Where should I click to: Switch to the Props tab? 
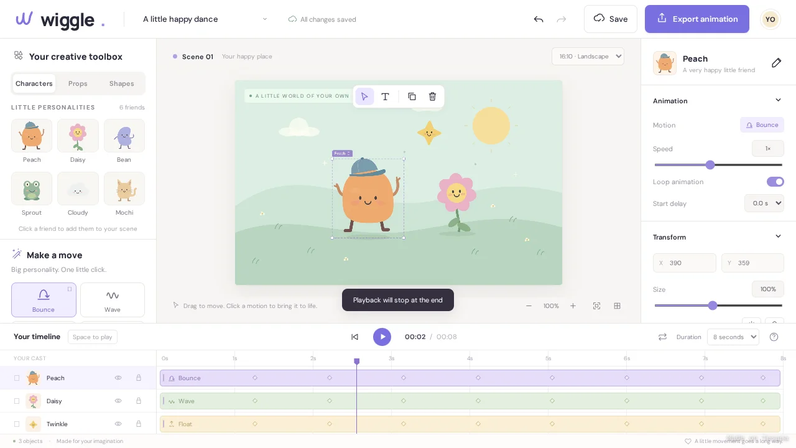(x=78, y=83)
